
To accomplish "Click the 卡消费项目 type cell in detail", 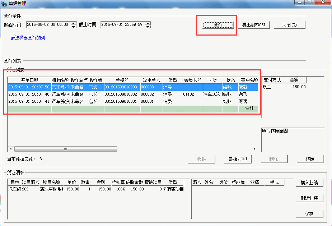I will pos(173,189).
